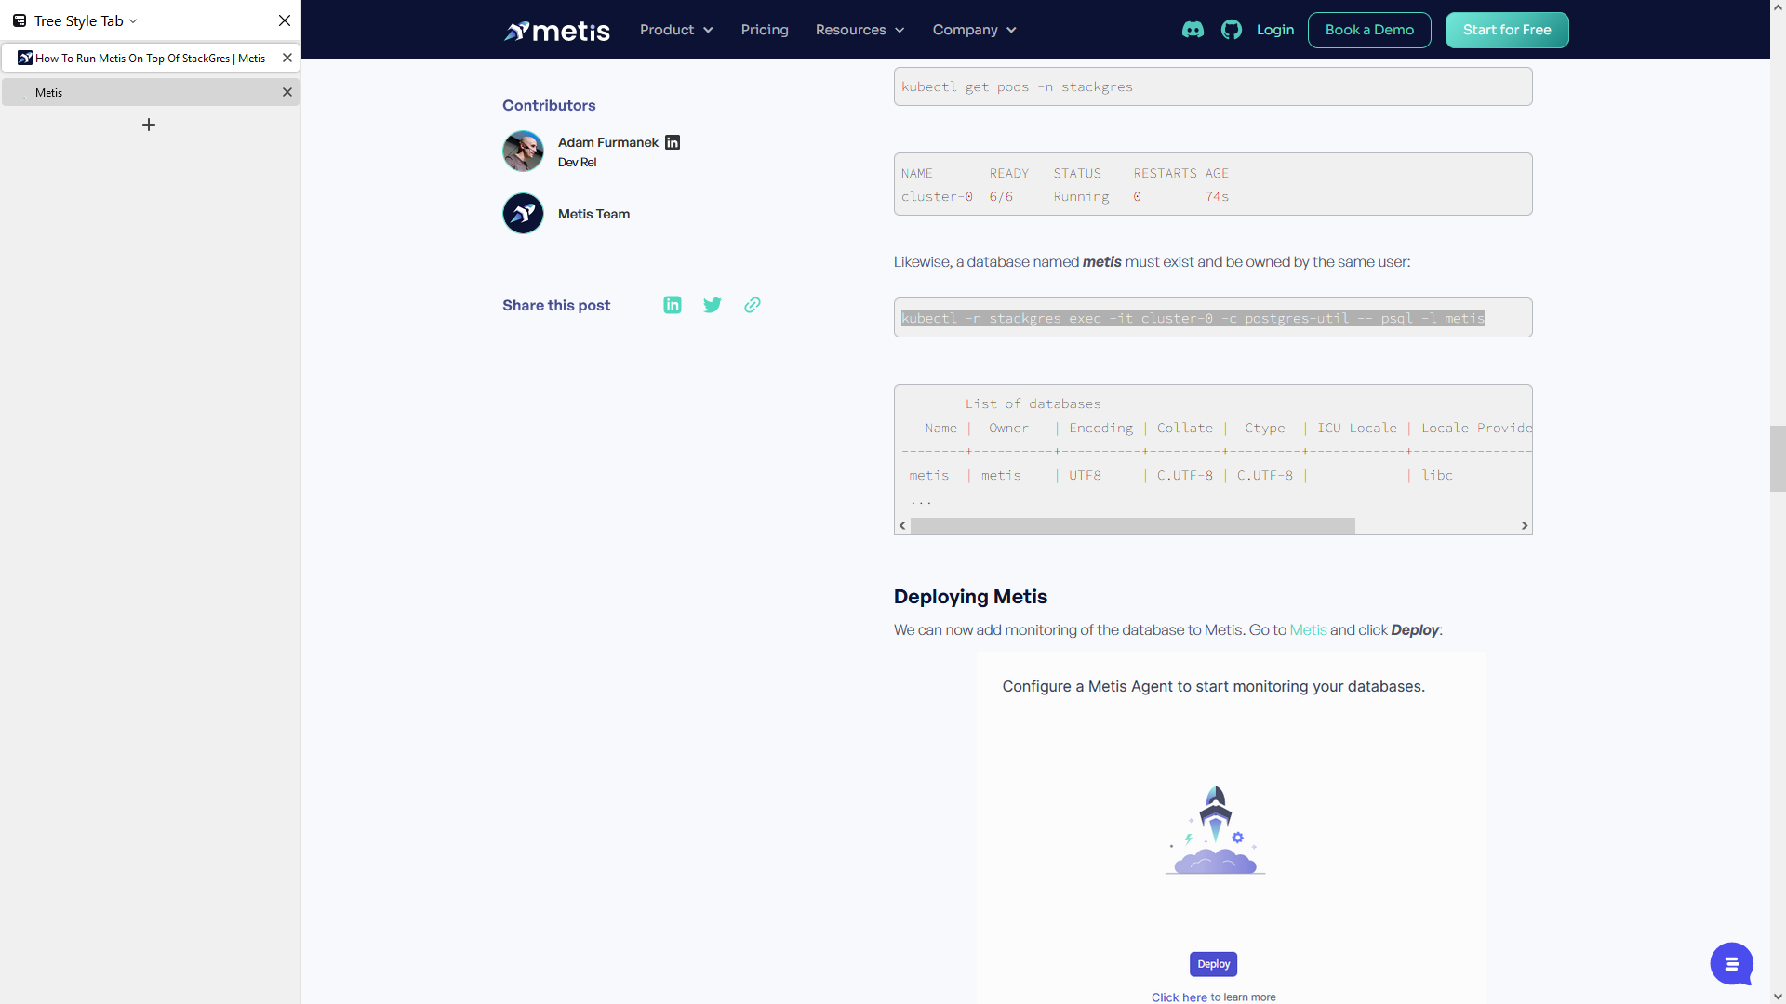
Task: Click the 'Contributors' heading
Action: point(549,105)
